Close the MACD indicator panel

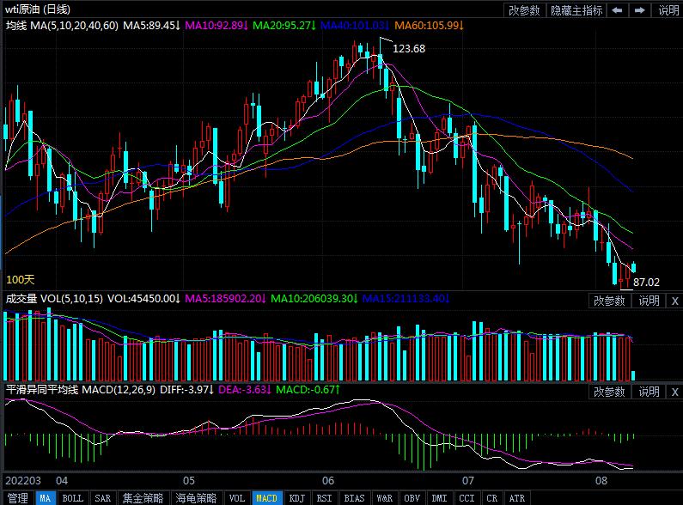click(674, 392)
